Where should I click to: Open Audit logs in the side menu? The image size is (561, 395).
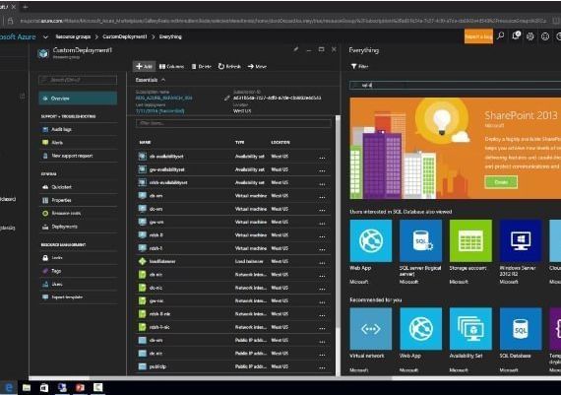[x=78, y=129]
